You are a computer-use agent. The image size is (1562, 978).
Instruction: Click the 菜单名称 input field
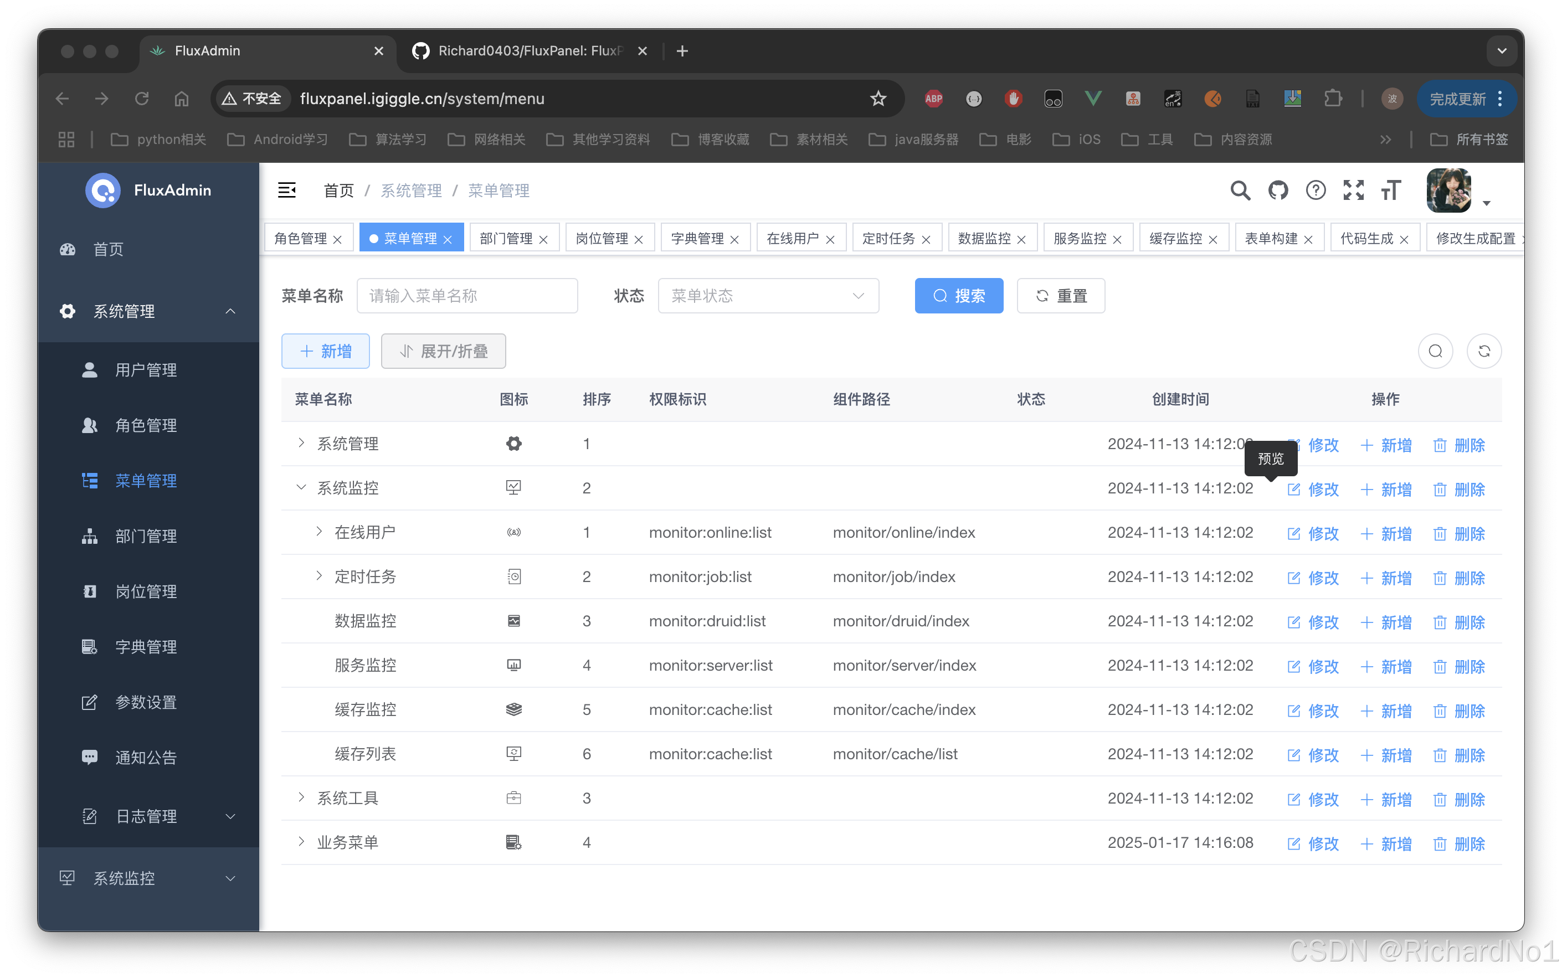tap(467, 296)
